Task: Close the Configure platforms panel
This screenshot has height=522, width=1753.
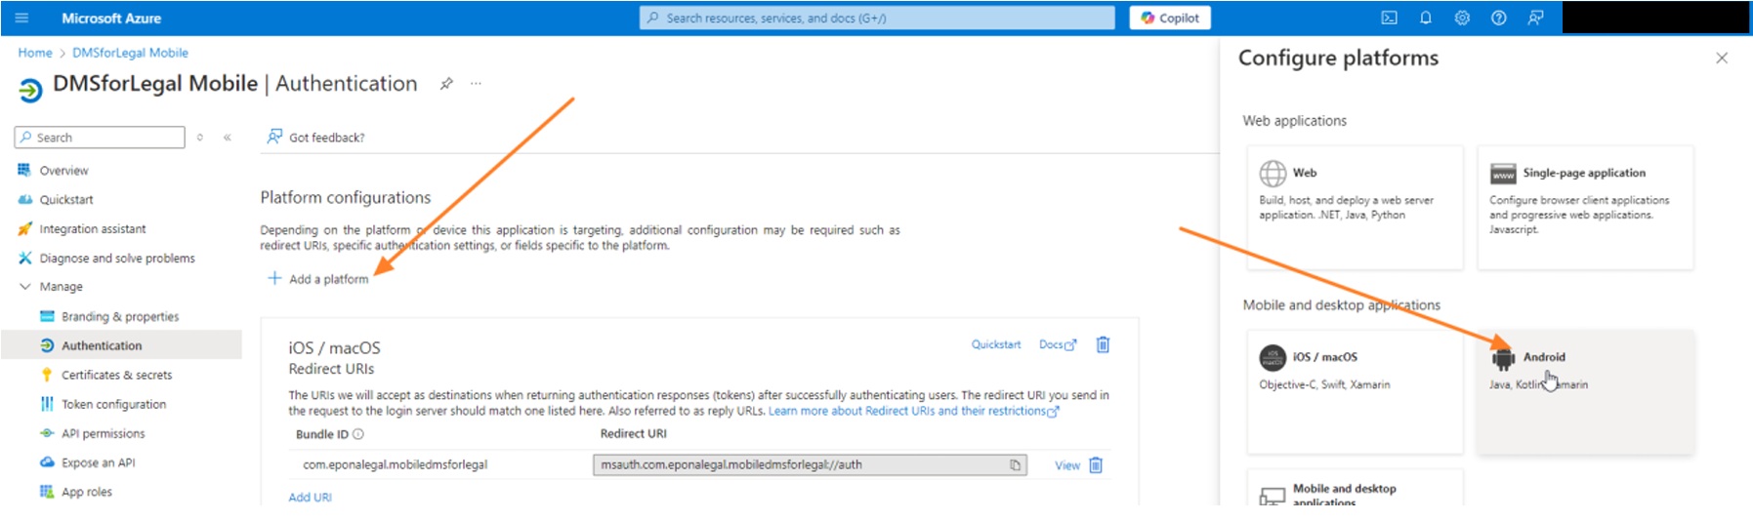Action: point(1722,59)
